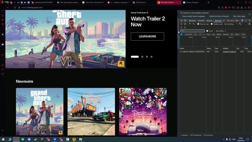This screenshot has height=142, width=252.
Task: Clear the network log
Action: click(185, 24)
